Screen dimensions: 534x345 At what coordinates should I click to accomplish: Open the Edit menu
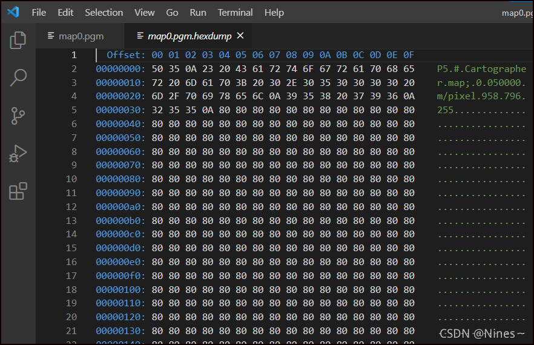[x=65, y=13]
